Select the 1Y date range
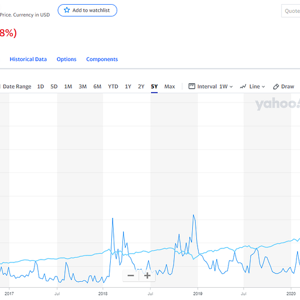The width and height of the screenshot is (300, 300). click(x=128, y=87)
